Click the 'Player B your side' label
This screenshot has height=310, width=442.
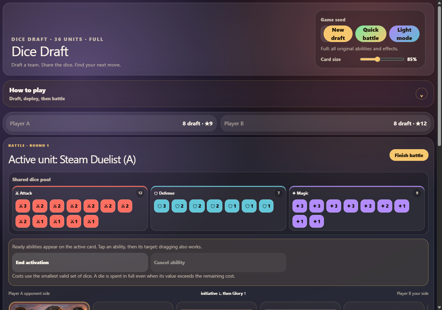pyautogui.click(x=413, y=293)
